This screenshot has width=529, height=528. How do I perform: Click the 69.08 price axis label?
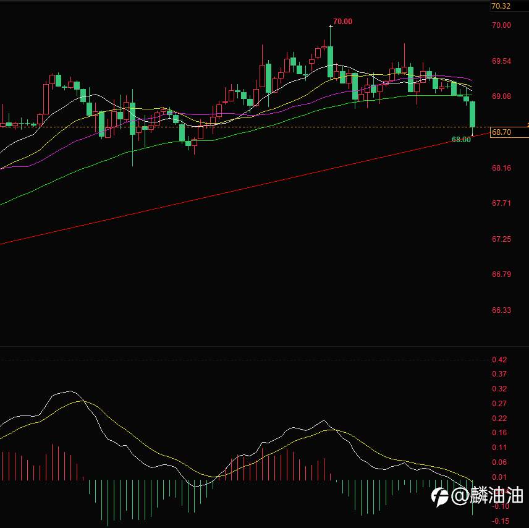pos(501,96)
